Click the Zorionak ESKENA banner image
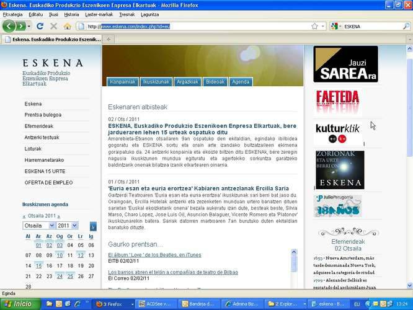The width and height of the screenshot is (413, 310). pyautogui.click(x=340, y=170)
